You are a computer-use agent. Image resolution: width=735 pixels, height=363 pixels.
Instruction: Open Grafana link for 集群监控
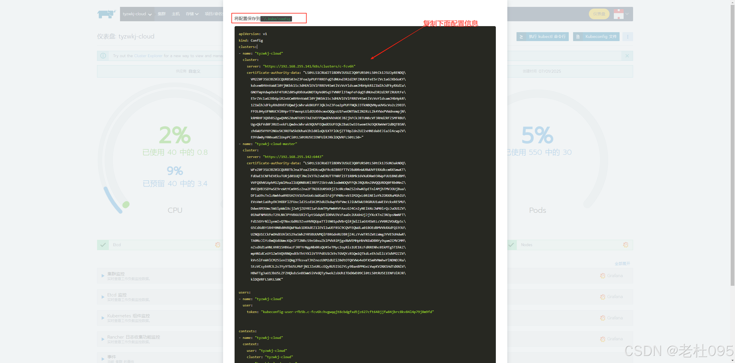pyautogui.click(x=611, y=276)
